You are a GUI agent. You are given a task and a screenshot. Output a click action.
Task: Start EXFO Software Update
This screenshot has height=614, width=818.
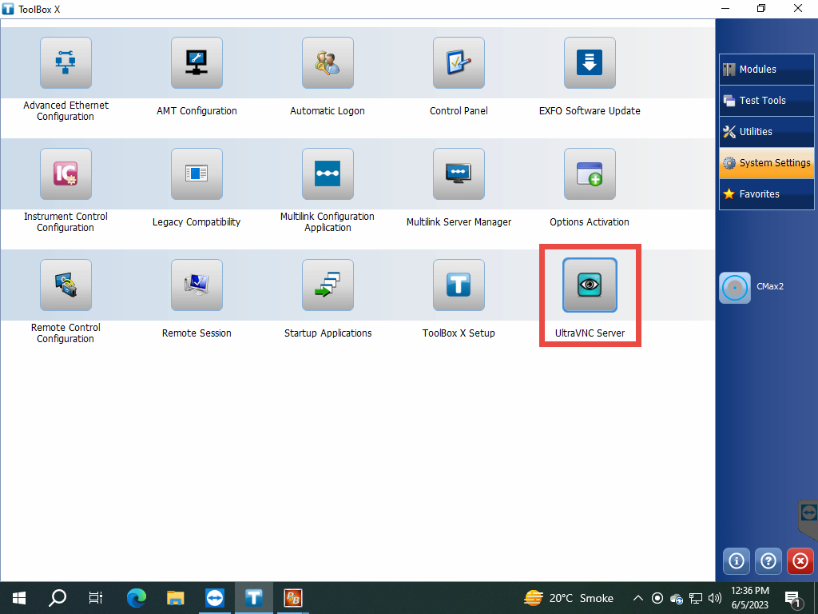click(590, 62)
